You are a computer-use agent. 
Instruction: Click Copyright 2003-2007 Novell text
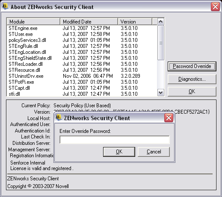(x=38, y=186)
